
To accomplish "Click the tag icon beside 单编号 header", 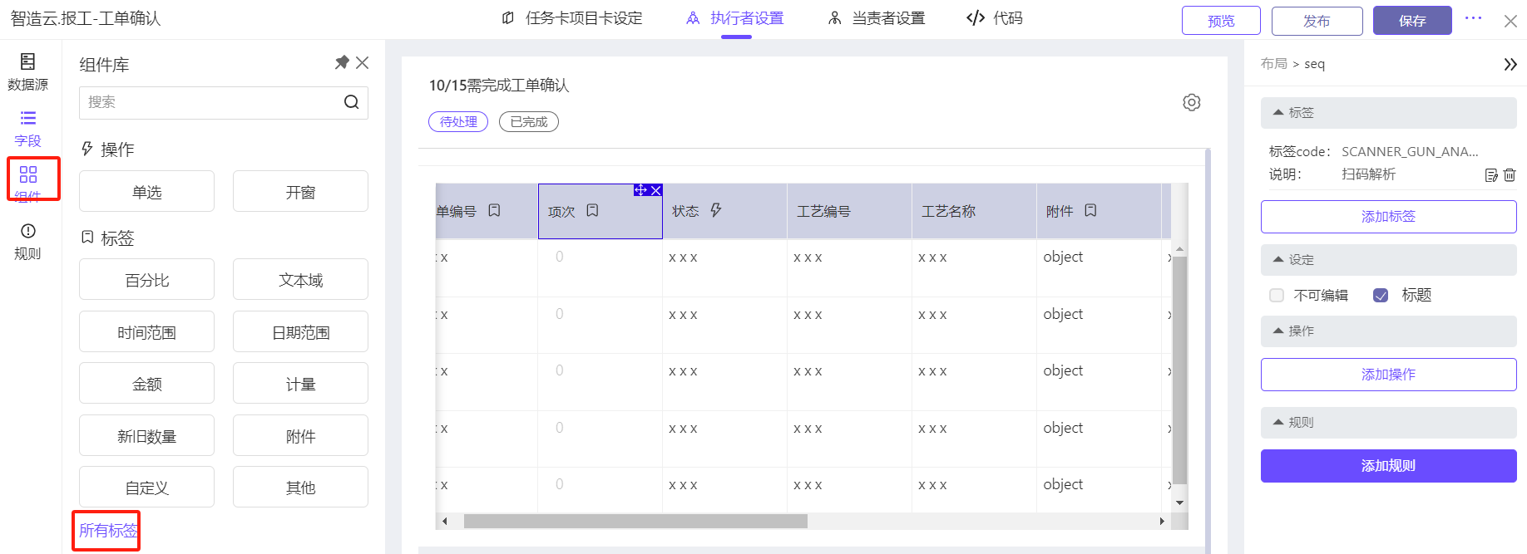I will (x=494, y=211).
